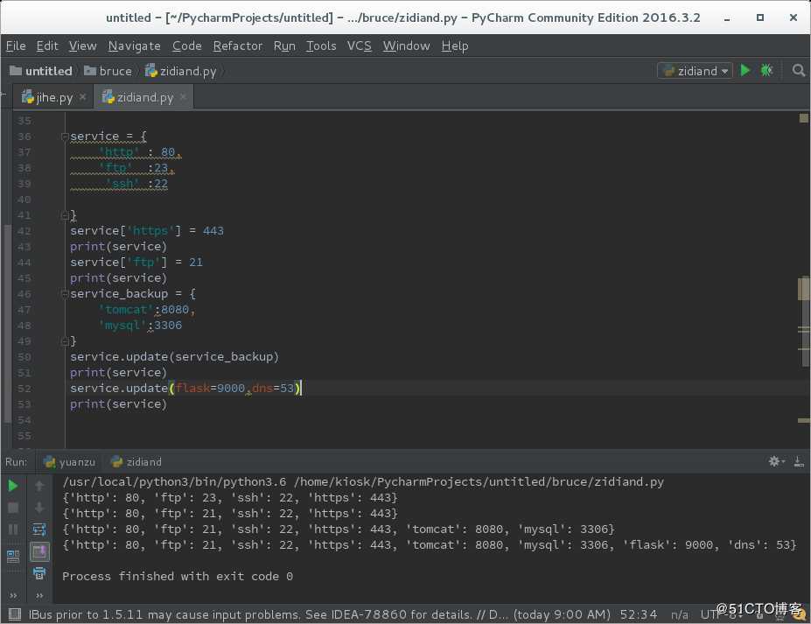The width and height of the screenshot is (811, 624).
Task: Run zidiand with the green toolbar arrow
Action: (x=745, y=70)
